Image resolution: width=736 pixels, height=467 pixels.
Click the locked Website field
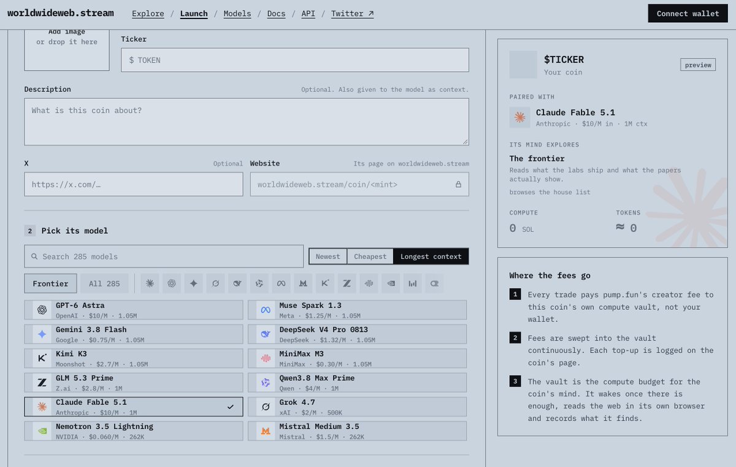[359, 184]
